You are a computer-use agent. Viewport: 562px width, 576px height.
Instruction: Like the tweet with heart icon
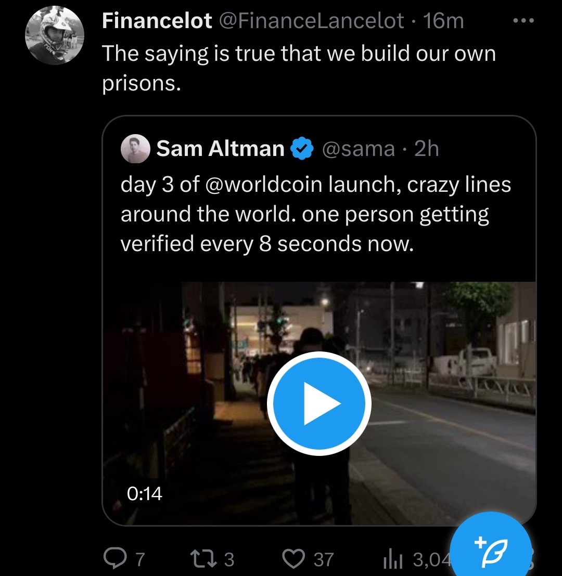[x=293, y=559]
